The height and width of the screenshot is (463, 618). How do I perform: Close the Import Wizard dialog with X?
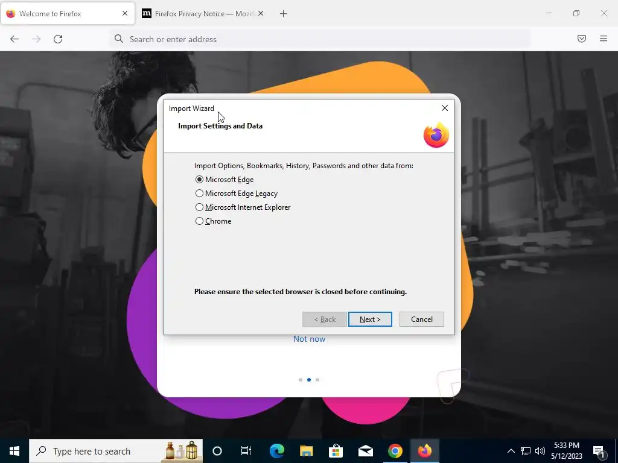tap(445, 108)
